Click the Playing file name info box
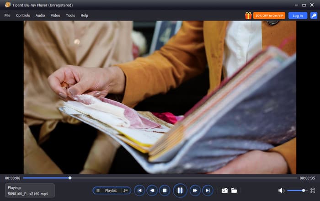The width and height of the screenshot is (320, 201). (30, 190)
